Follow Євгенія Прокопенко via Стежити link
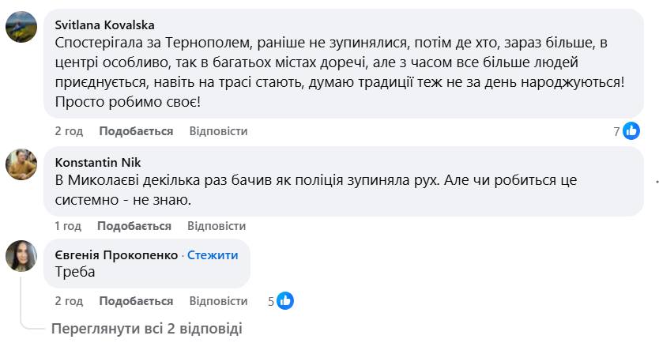Viewport: 659px width, 343px height. click(213, 255)
